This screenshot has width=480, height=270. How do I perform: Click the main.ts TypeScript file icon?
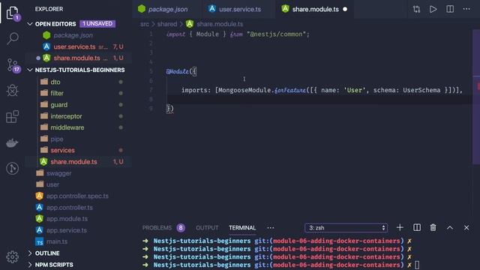click(x=40, y=241)
